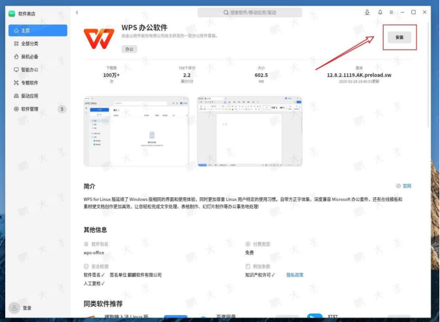Click 签名单位 麒麟软件有限公司 text

[x=135, y=275]
